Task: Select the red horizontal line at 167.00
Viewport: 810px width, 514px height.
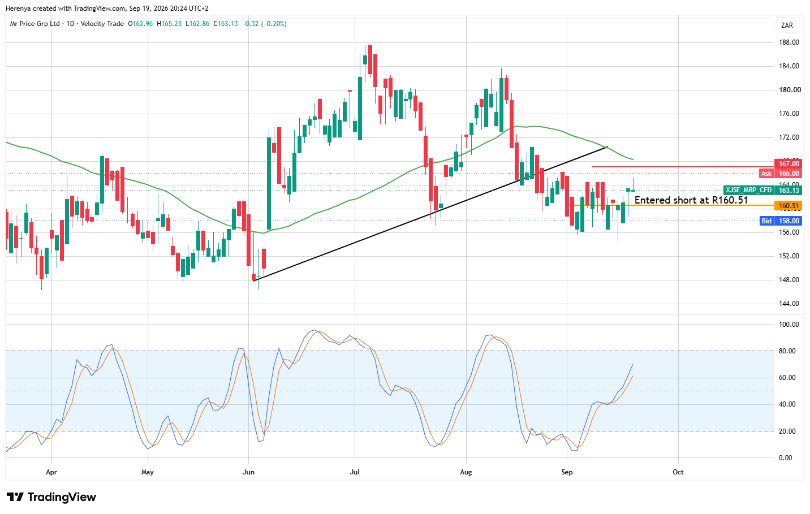Action: [682, 167]
